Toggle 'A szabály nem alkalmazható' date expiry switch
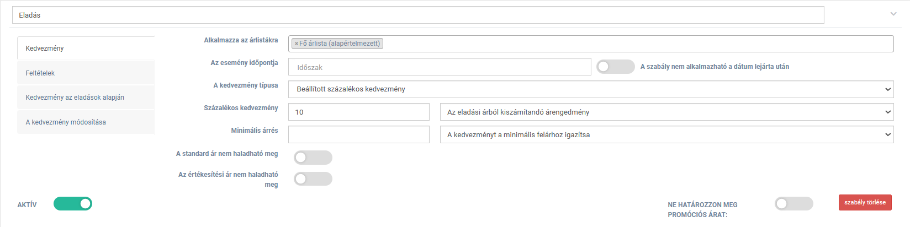The height and width of the screenshot is (227, 910). tap(616, 67)
